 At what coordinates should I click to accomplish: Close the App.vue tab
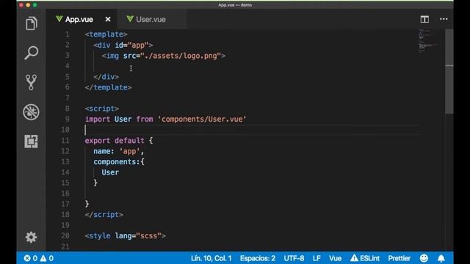click(108, 19)
